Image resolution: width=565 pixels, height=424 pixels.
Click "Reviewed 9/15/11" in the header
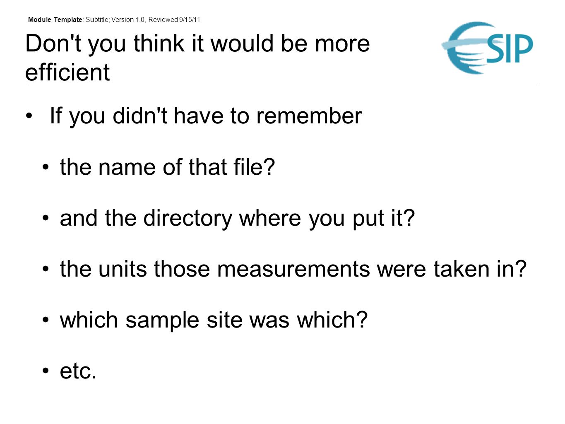click(174, 19)
